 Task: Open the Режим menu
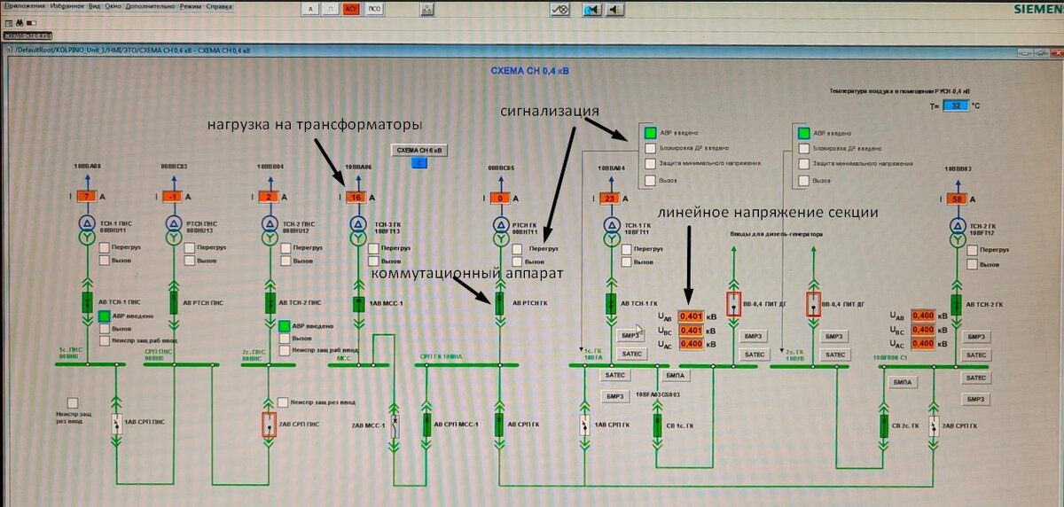[x=192, y=5]
